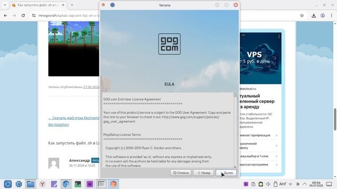Click the Назад button in the installer
The image size is (337, 189).
[x=204, y=173]
